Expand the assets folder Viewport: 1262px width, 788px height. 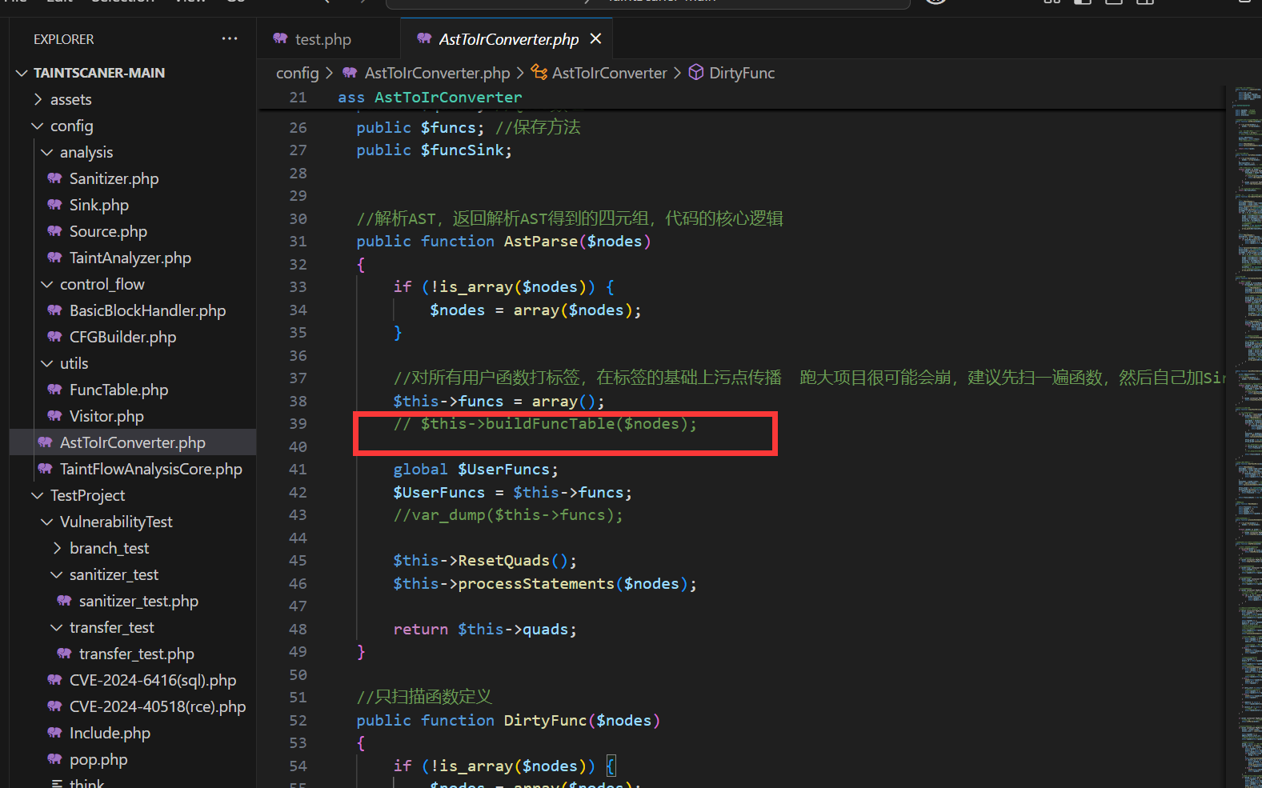(x=38, y=99)
